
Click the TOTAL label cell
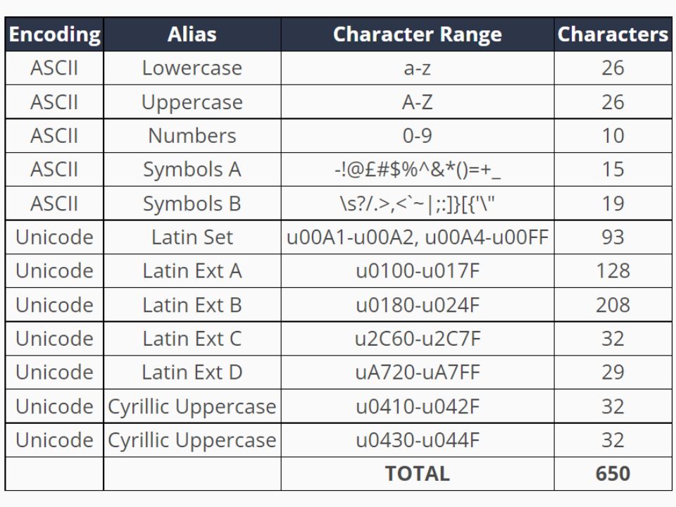[418, 474]
